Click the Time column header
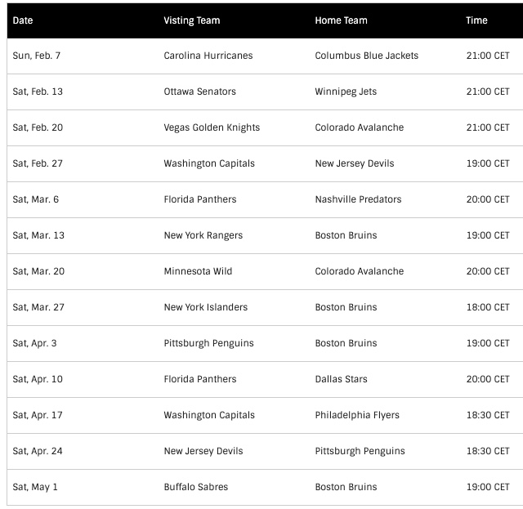 point(476,20)
